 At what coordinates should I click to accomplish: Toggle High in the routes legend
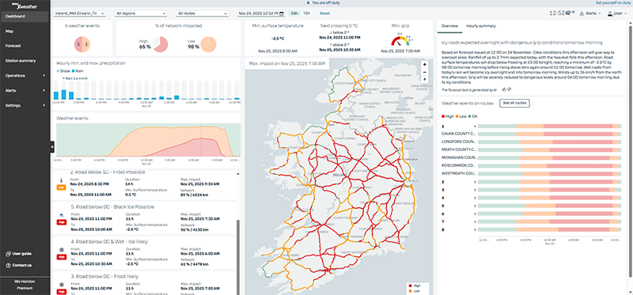448,116
